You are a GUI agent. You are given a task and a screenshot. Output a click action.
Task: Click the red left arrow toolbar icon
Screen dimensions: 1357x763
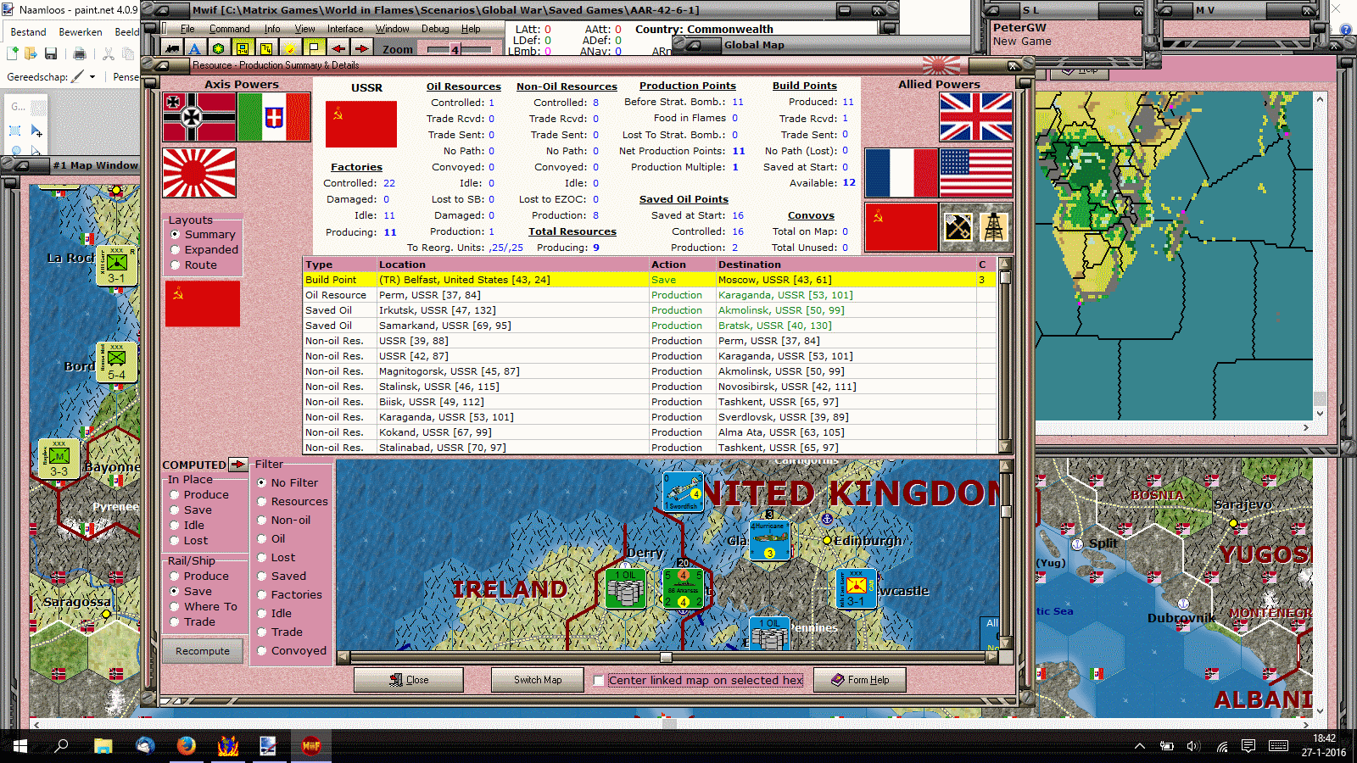pyautogui.click(x=338, y=49)
